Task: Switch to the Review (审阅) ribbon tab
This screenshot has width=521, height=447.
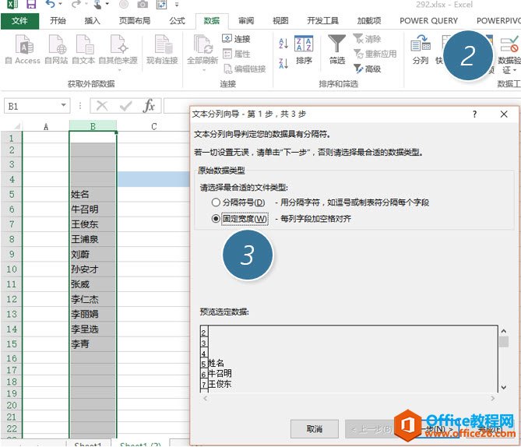Action: (246, 21)
